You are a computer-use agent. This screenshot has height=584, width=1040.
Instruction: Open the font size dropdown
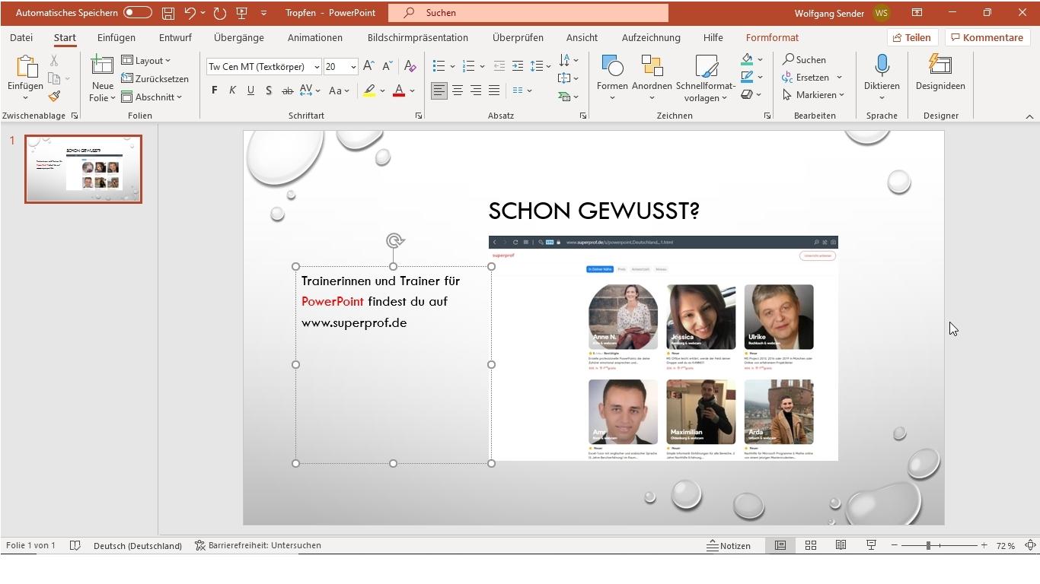tap(353, 67)
